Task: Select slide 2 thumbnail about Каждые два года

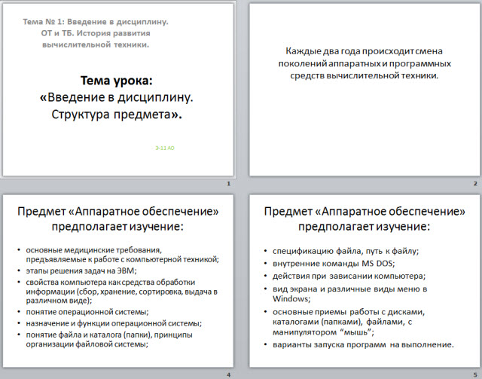Action: click(365, 90)
